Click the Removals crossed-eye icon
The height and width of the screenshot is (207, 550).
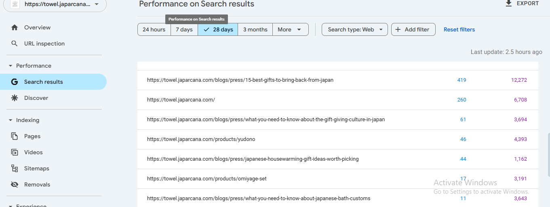[15, 184]
